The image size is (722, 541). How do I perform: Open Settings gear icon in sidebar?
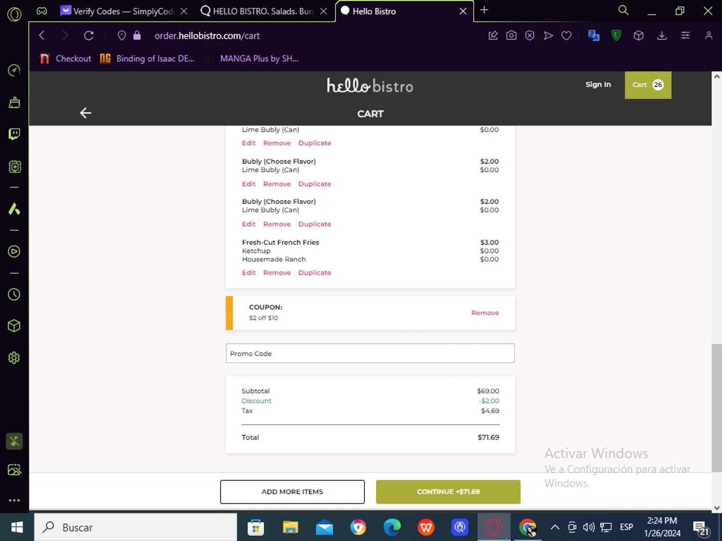[14, 358]
